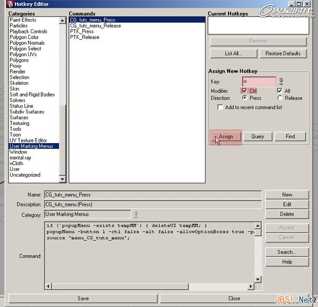This screenshot has height=307, width=318.
Task: Save the hotkey settings
Action: (x=83, y=299)
